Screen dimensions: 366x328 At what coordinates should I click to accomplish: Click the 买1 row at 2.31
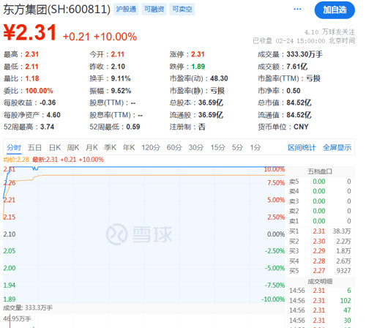320,231
